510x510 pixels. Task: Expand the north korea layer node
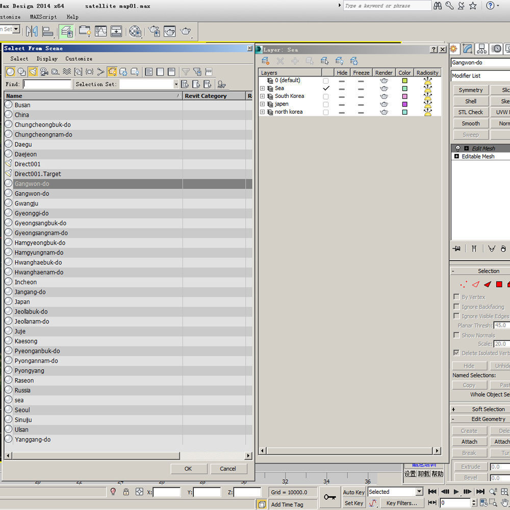(x=263, y=112)
